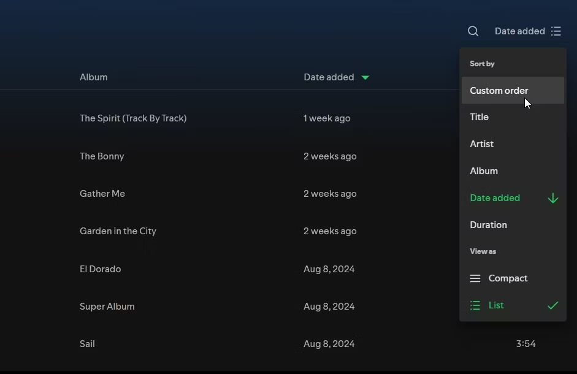Open "The Bonny" album
The height and width of the screenshot is (374, 577).
pyautogui.click(x=102, y=156)
